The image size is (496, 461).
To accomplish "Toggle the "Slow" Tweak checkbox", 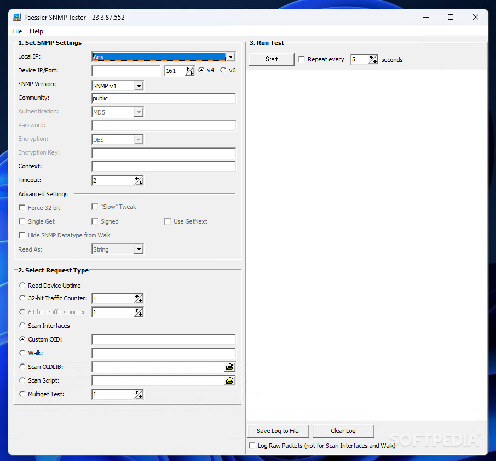I will (x=95, y=207).
